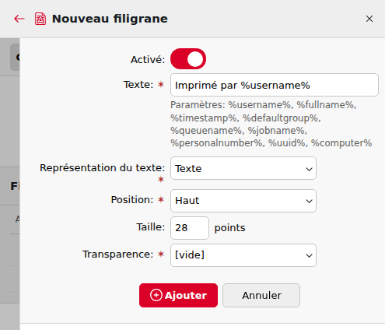Focus the Texte input field
Viewport: 385px width, 330px height.
[x=275, y=85]
